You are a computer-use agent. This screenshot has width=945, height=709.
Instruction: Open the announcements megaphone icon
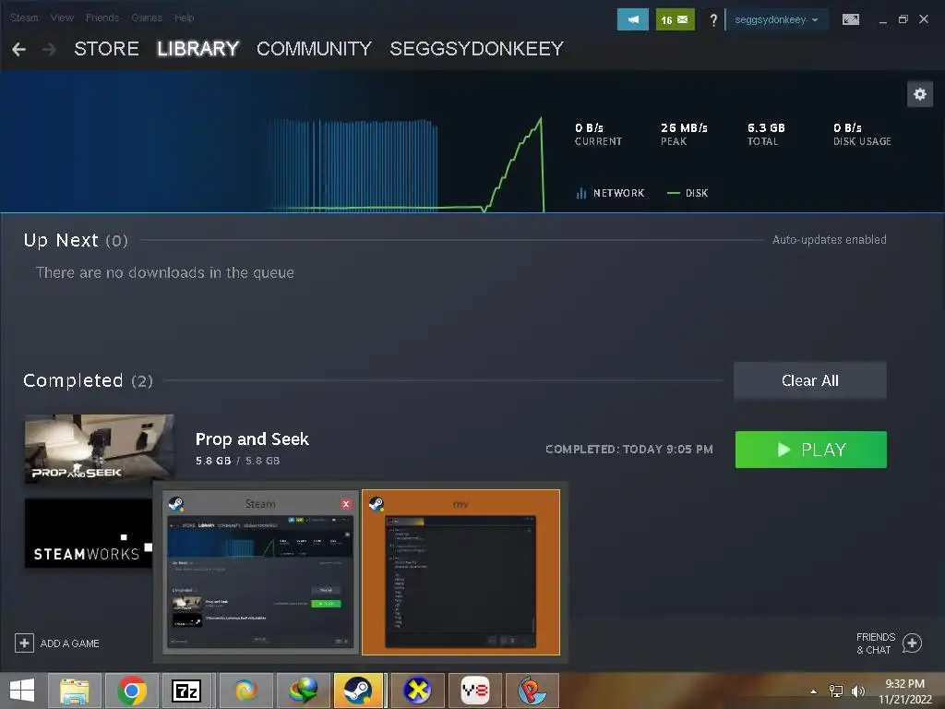[x=633, y=19]
